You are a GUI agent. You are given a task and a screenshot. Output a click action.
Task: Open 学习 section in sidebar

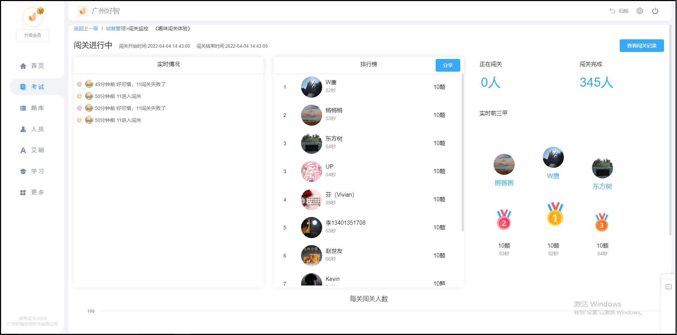32,171
